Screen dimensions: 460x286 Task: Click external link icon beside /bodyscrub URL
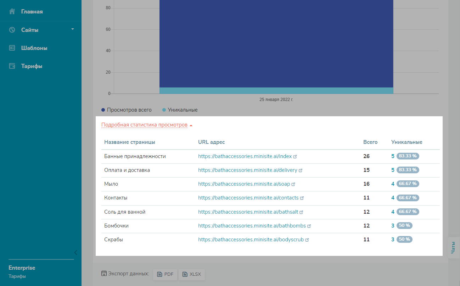pos(307,240)
